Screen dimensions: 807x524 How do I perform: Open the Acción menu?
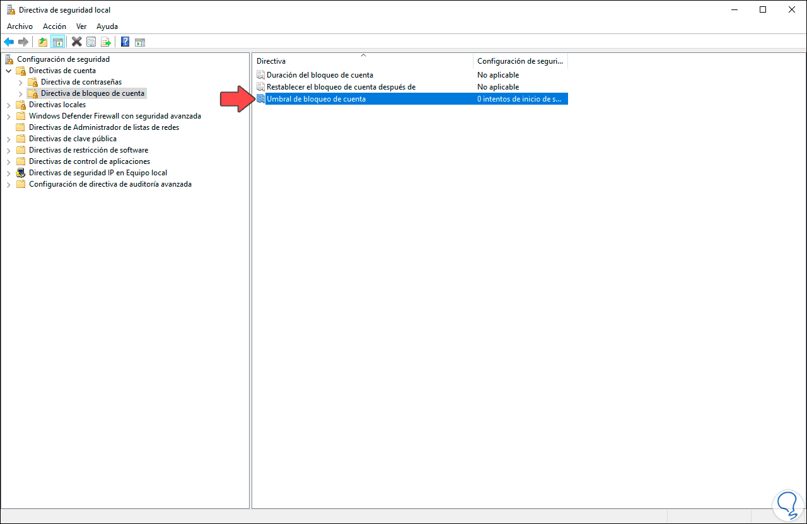(54, 26)
